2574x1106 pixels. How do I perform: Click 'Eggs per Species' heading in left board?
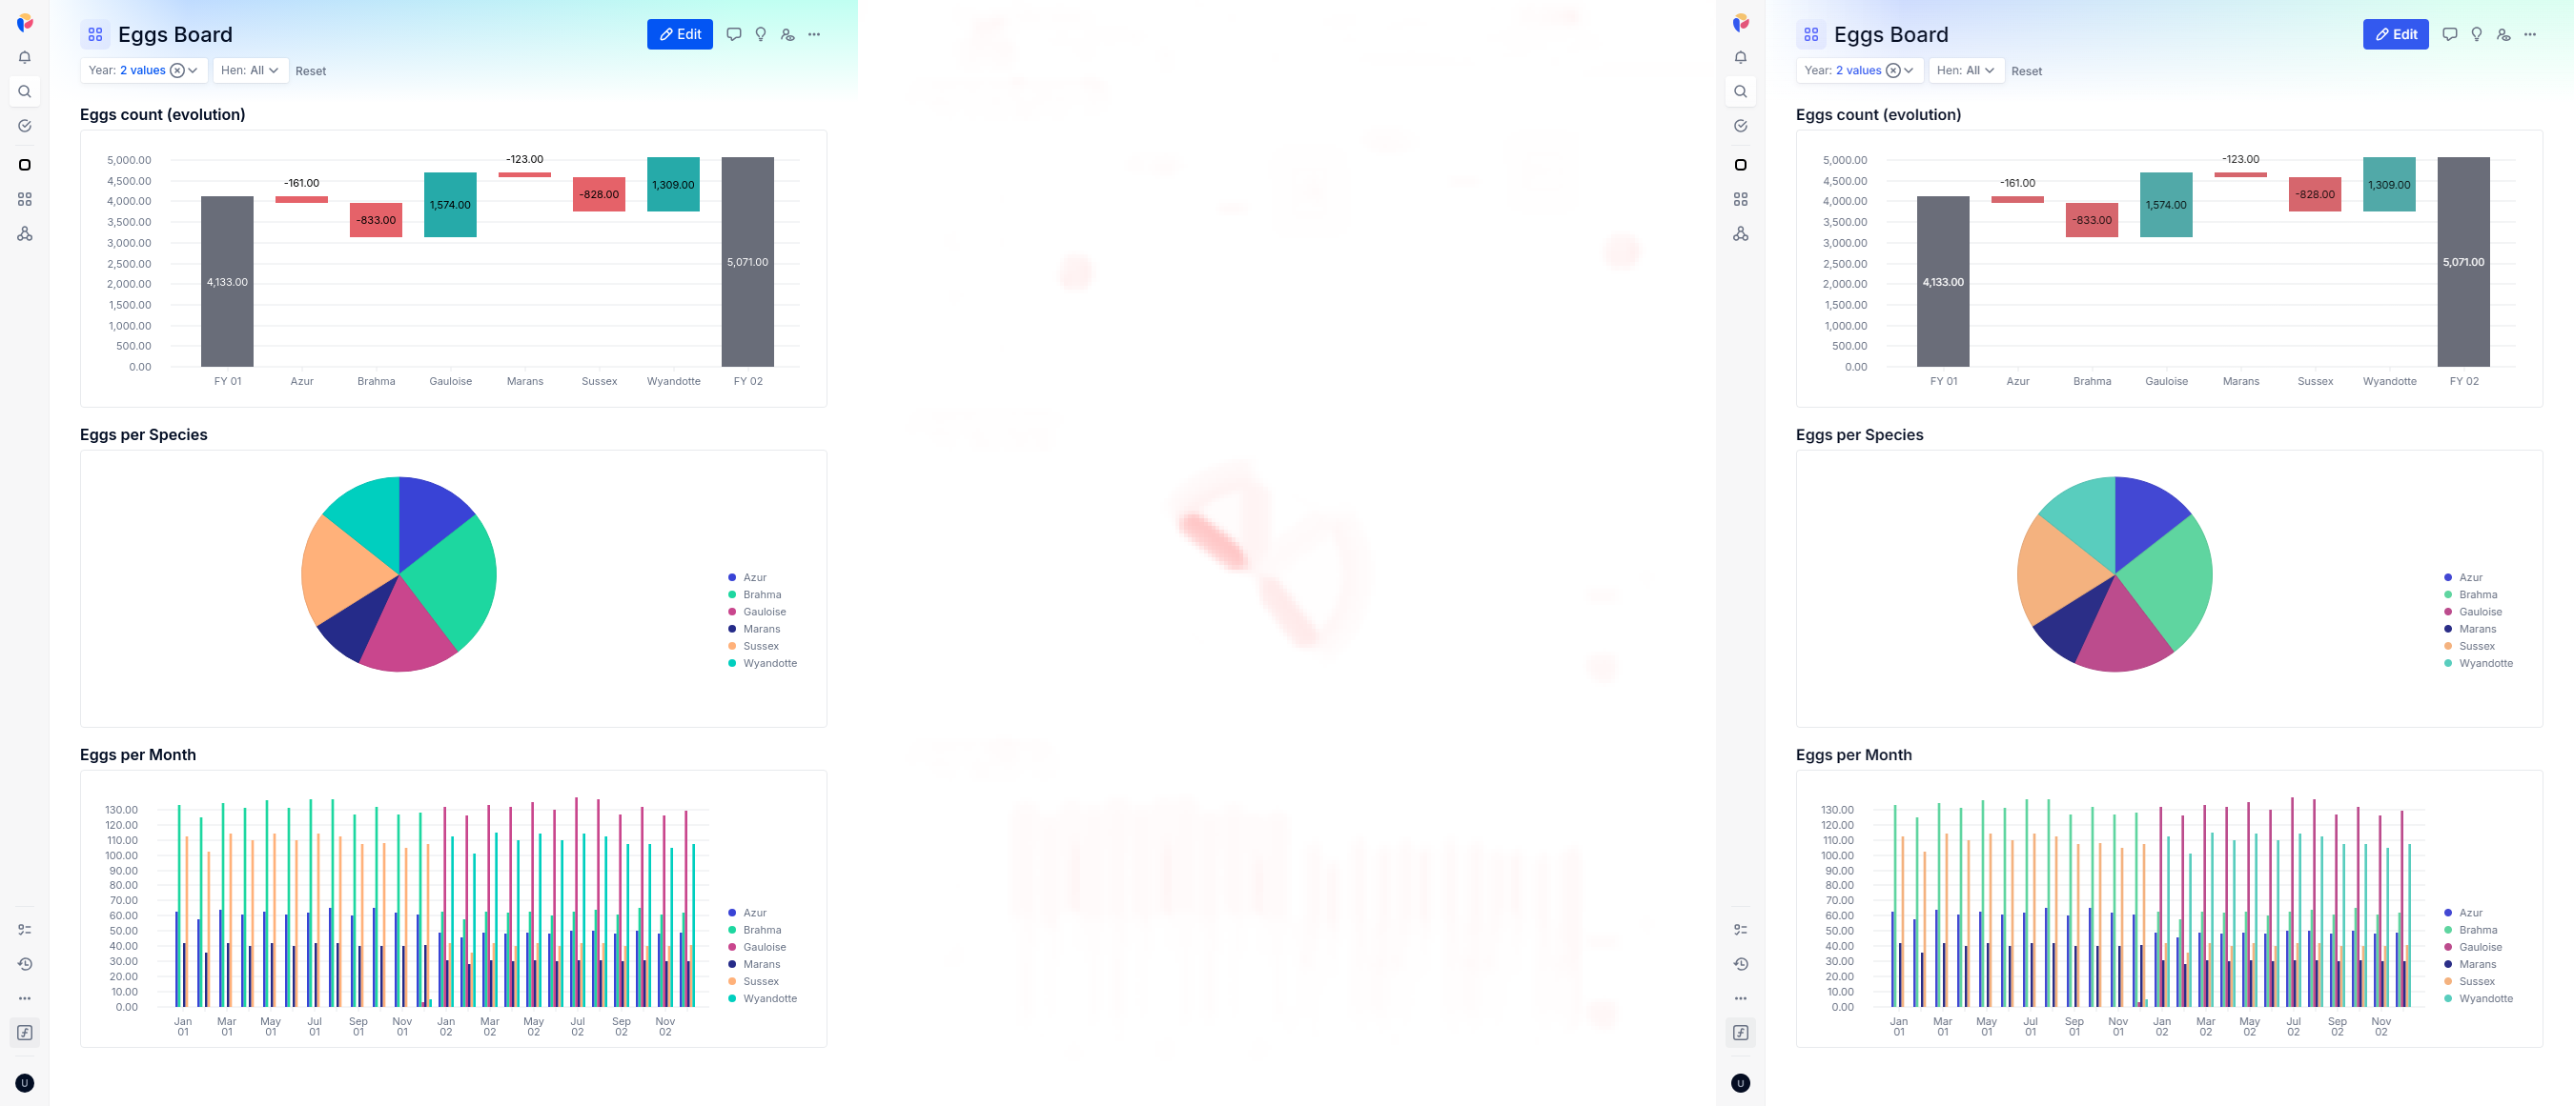point(144,434)
